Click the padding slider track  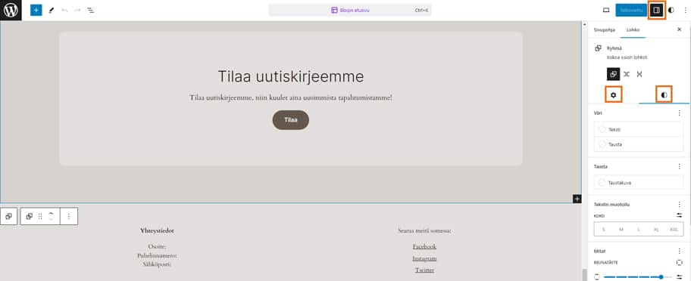click(638, 276)
